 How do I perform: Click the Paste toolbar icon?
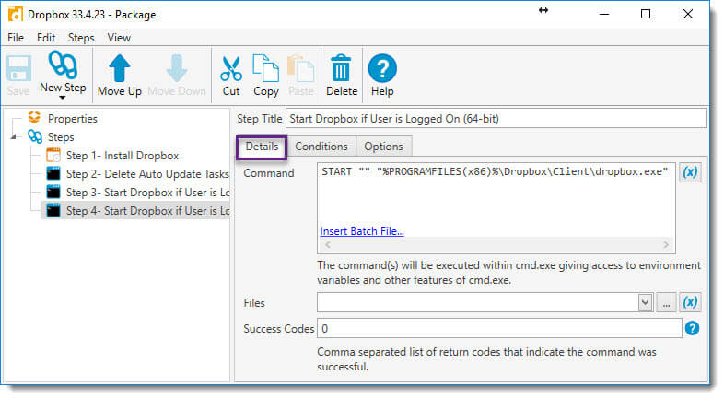coord(301,68)
